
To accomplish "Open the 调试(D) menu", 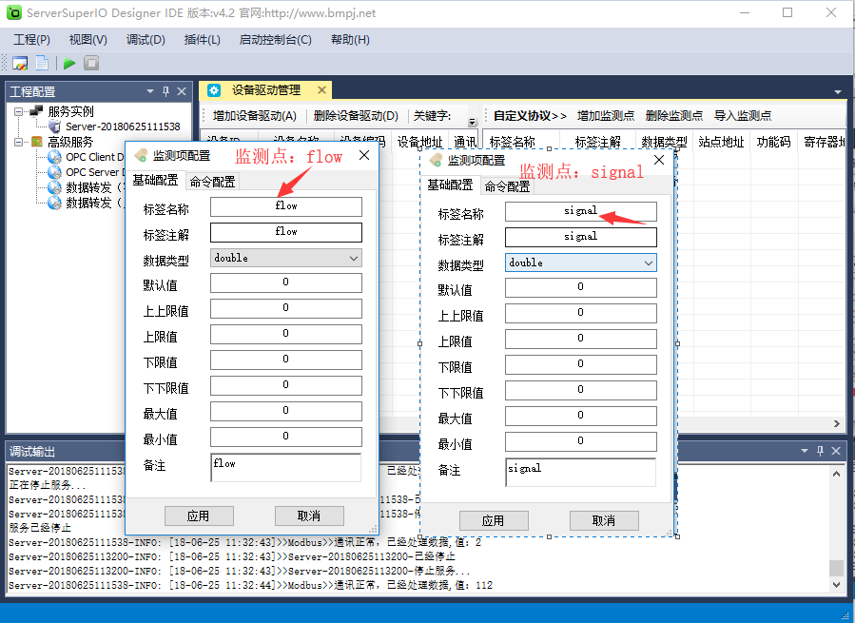I will (x=146, y=40).
